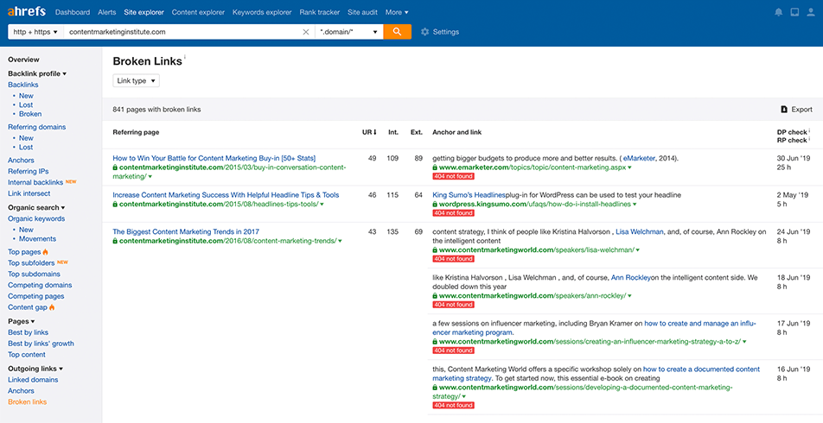Open 'How to Win Your Battle' referring page
The height and width of the screenshot is (423, 823).
214,158
